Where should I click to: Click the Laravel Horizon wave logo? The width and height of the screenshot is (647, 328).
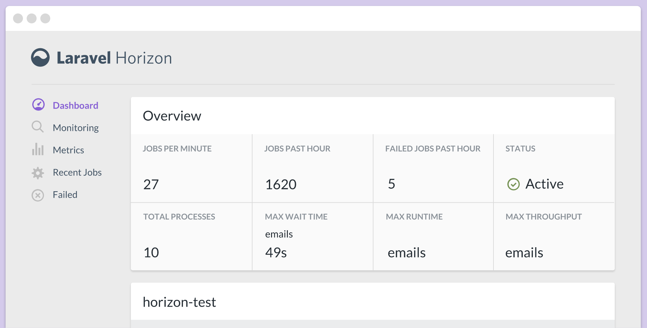[41, 58]
